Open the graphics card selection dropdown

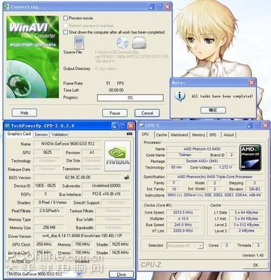coord(79,274)
